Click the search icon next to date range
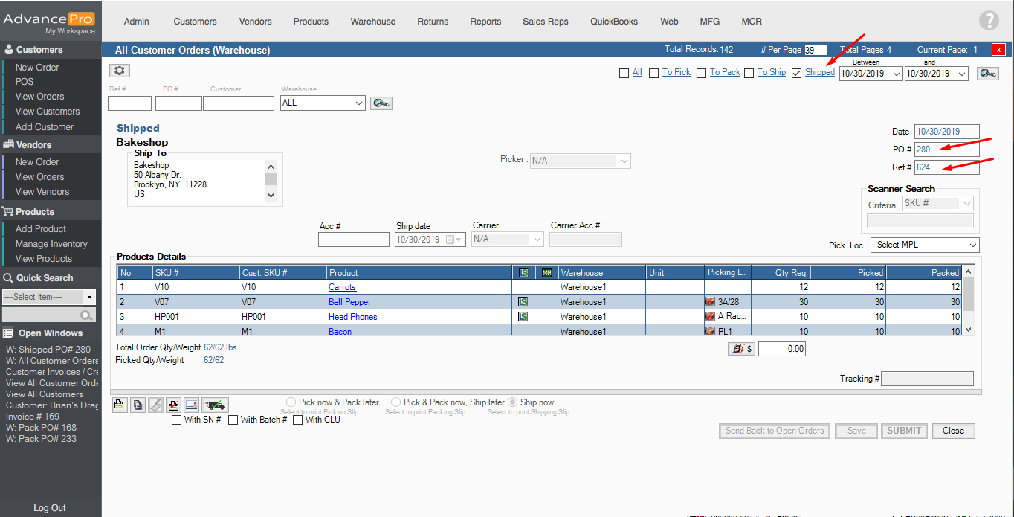This screenshot has width=1014, height=517. [x=987, y=74]
